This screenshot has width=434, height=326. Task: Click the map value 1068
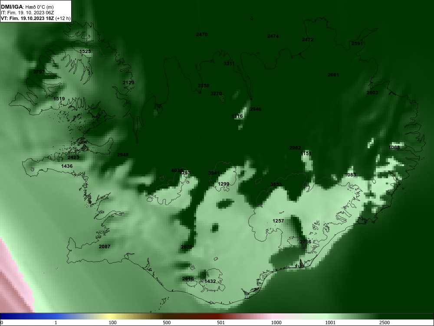395,147
